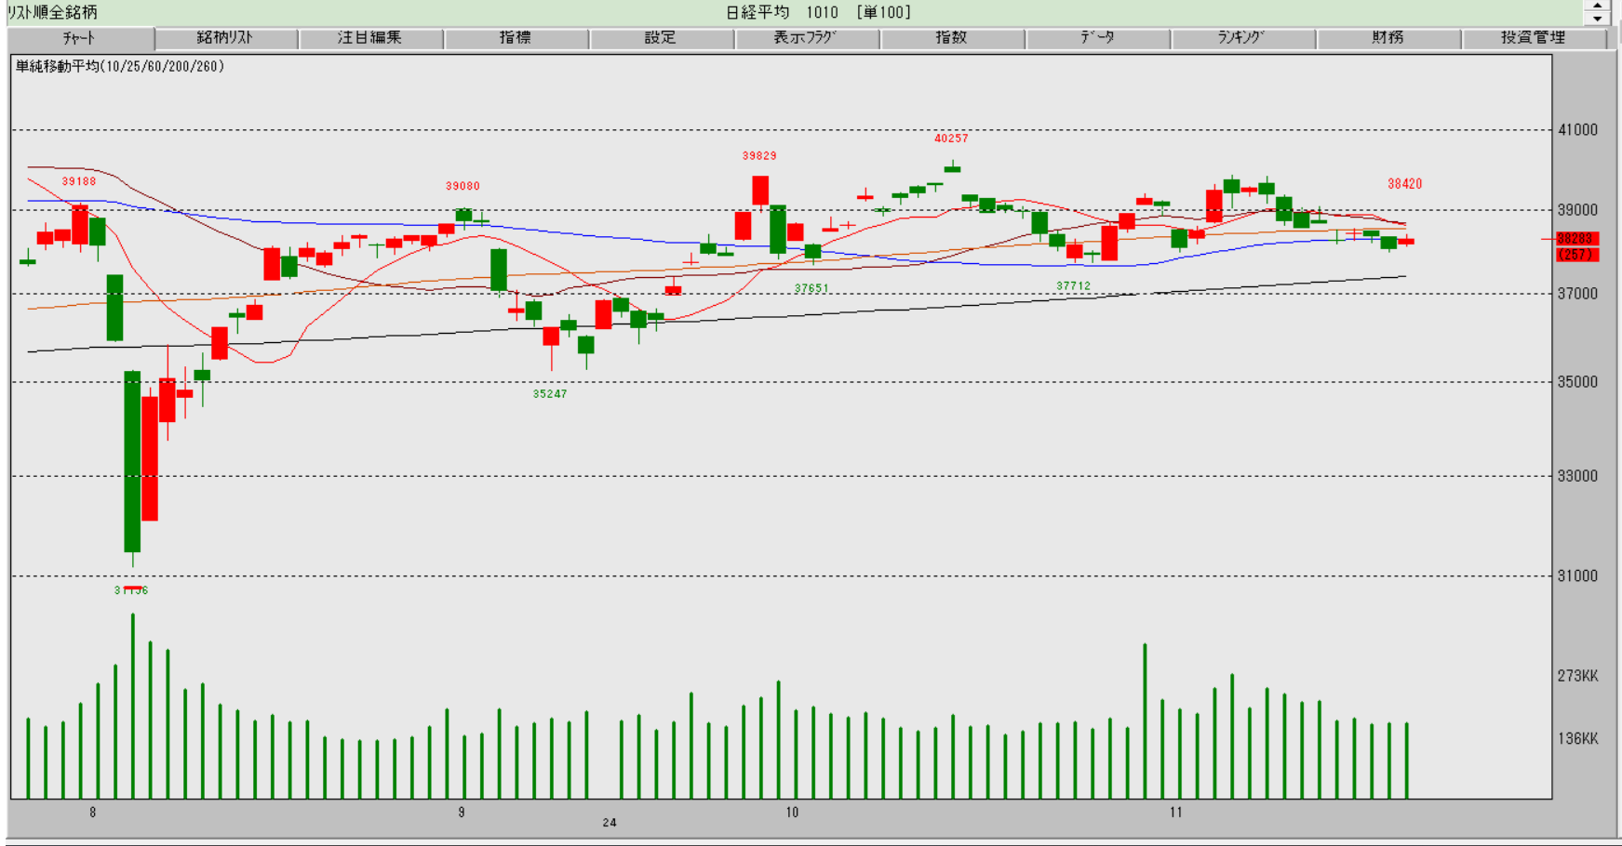Click the 41000 axis value
The width and height of the screenshot is (1622, 846).
[x=1577, y=130]
